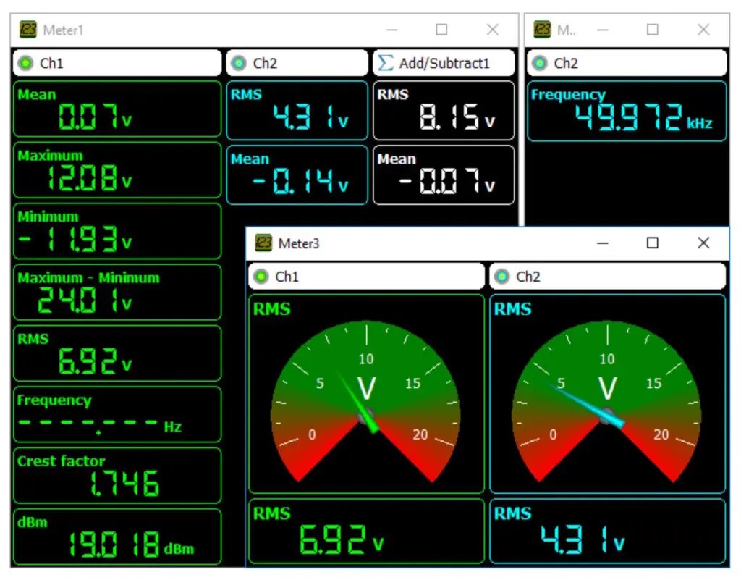741x580 pixels.
Task: Click the Crest factor display showing 1.746
Action: pos(116,476)
